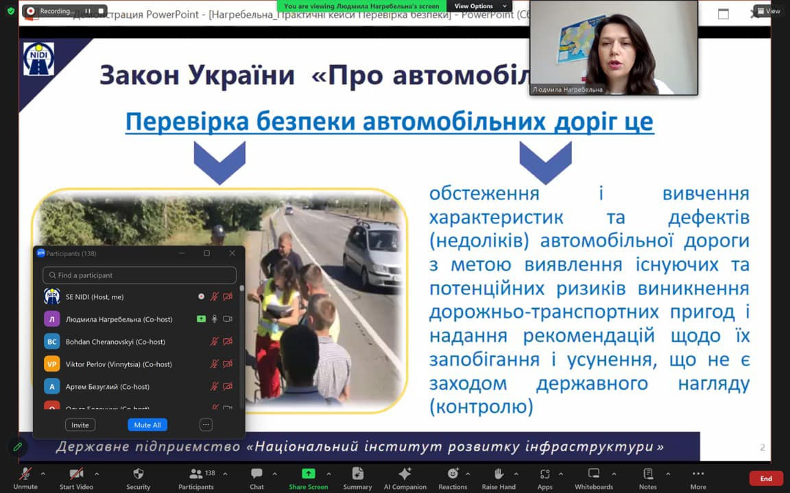790x493 pixels.
Task: Click the Invite button
Action: (80, 425)
